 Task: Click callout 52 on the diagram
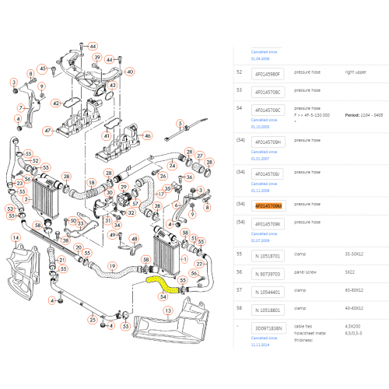35,160
